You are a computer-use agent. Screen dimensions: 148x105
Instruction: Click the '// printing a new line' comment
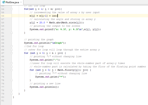45,84
